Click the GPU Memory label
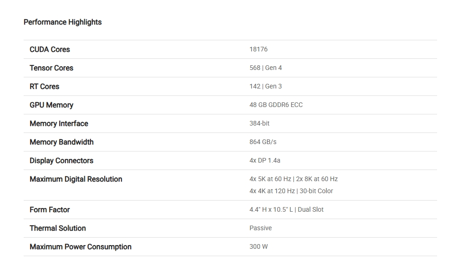Screen dimensions: 457x271 (x=51, y=105)
